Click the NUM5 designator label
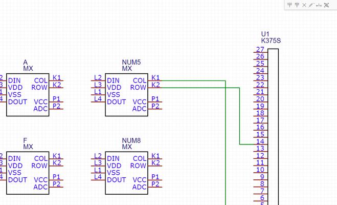337x205 pixels. coord(131,62)
